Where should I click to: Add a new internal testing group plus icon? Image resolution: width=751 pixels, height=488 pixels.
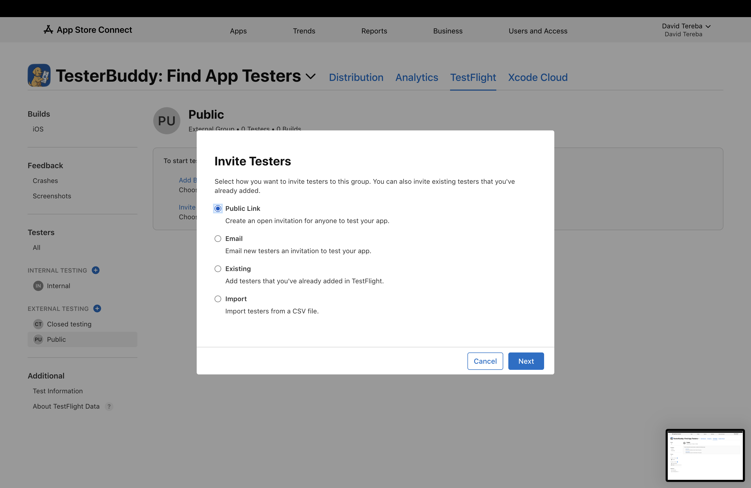96,270
